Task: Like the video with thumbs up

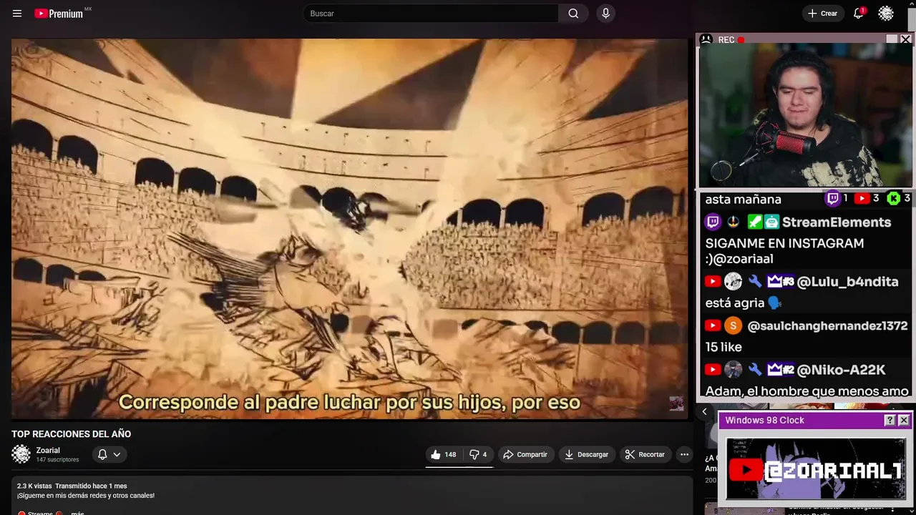Action: click(x=444, y=454)
